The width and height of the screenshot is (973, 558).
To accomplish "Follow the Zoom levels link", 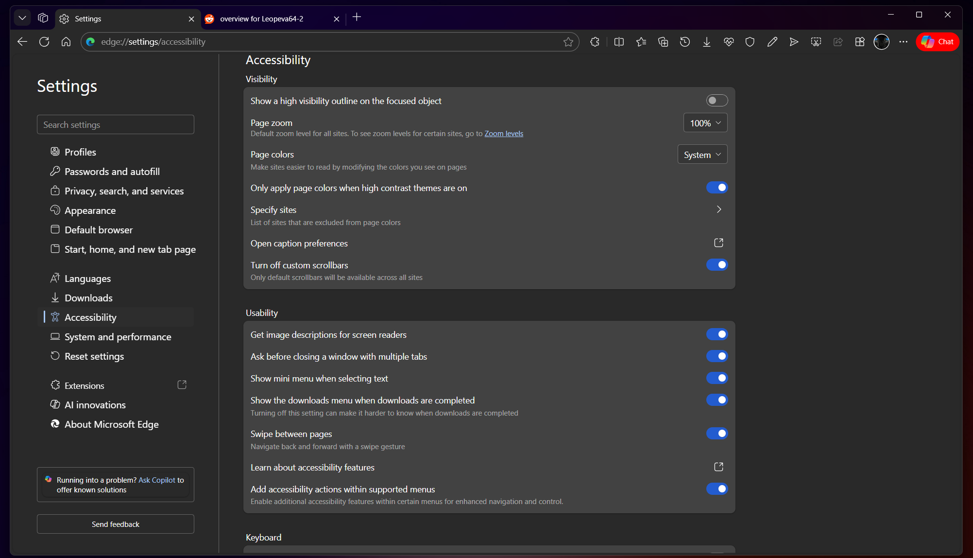I will click(504, 134).
